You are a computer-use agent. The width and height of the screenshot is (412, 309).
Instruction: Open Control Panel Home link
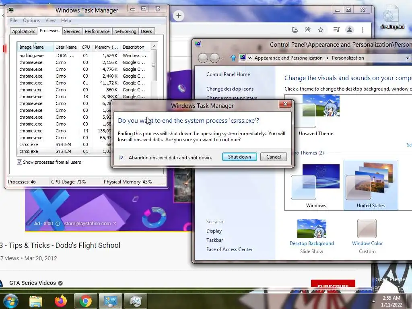coord(228,74)
